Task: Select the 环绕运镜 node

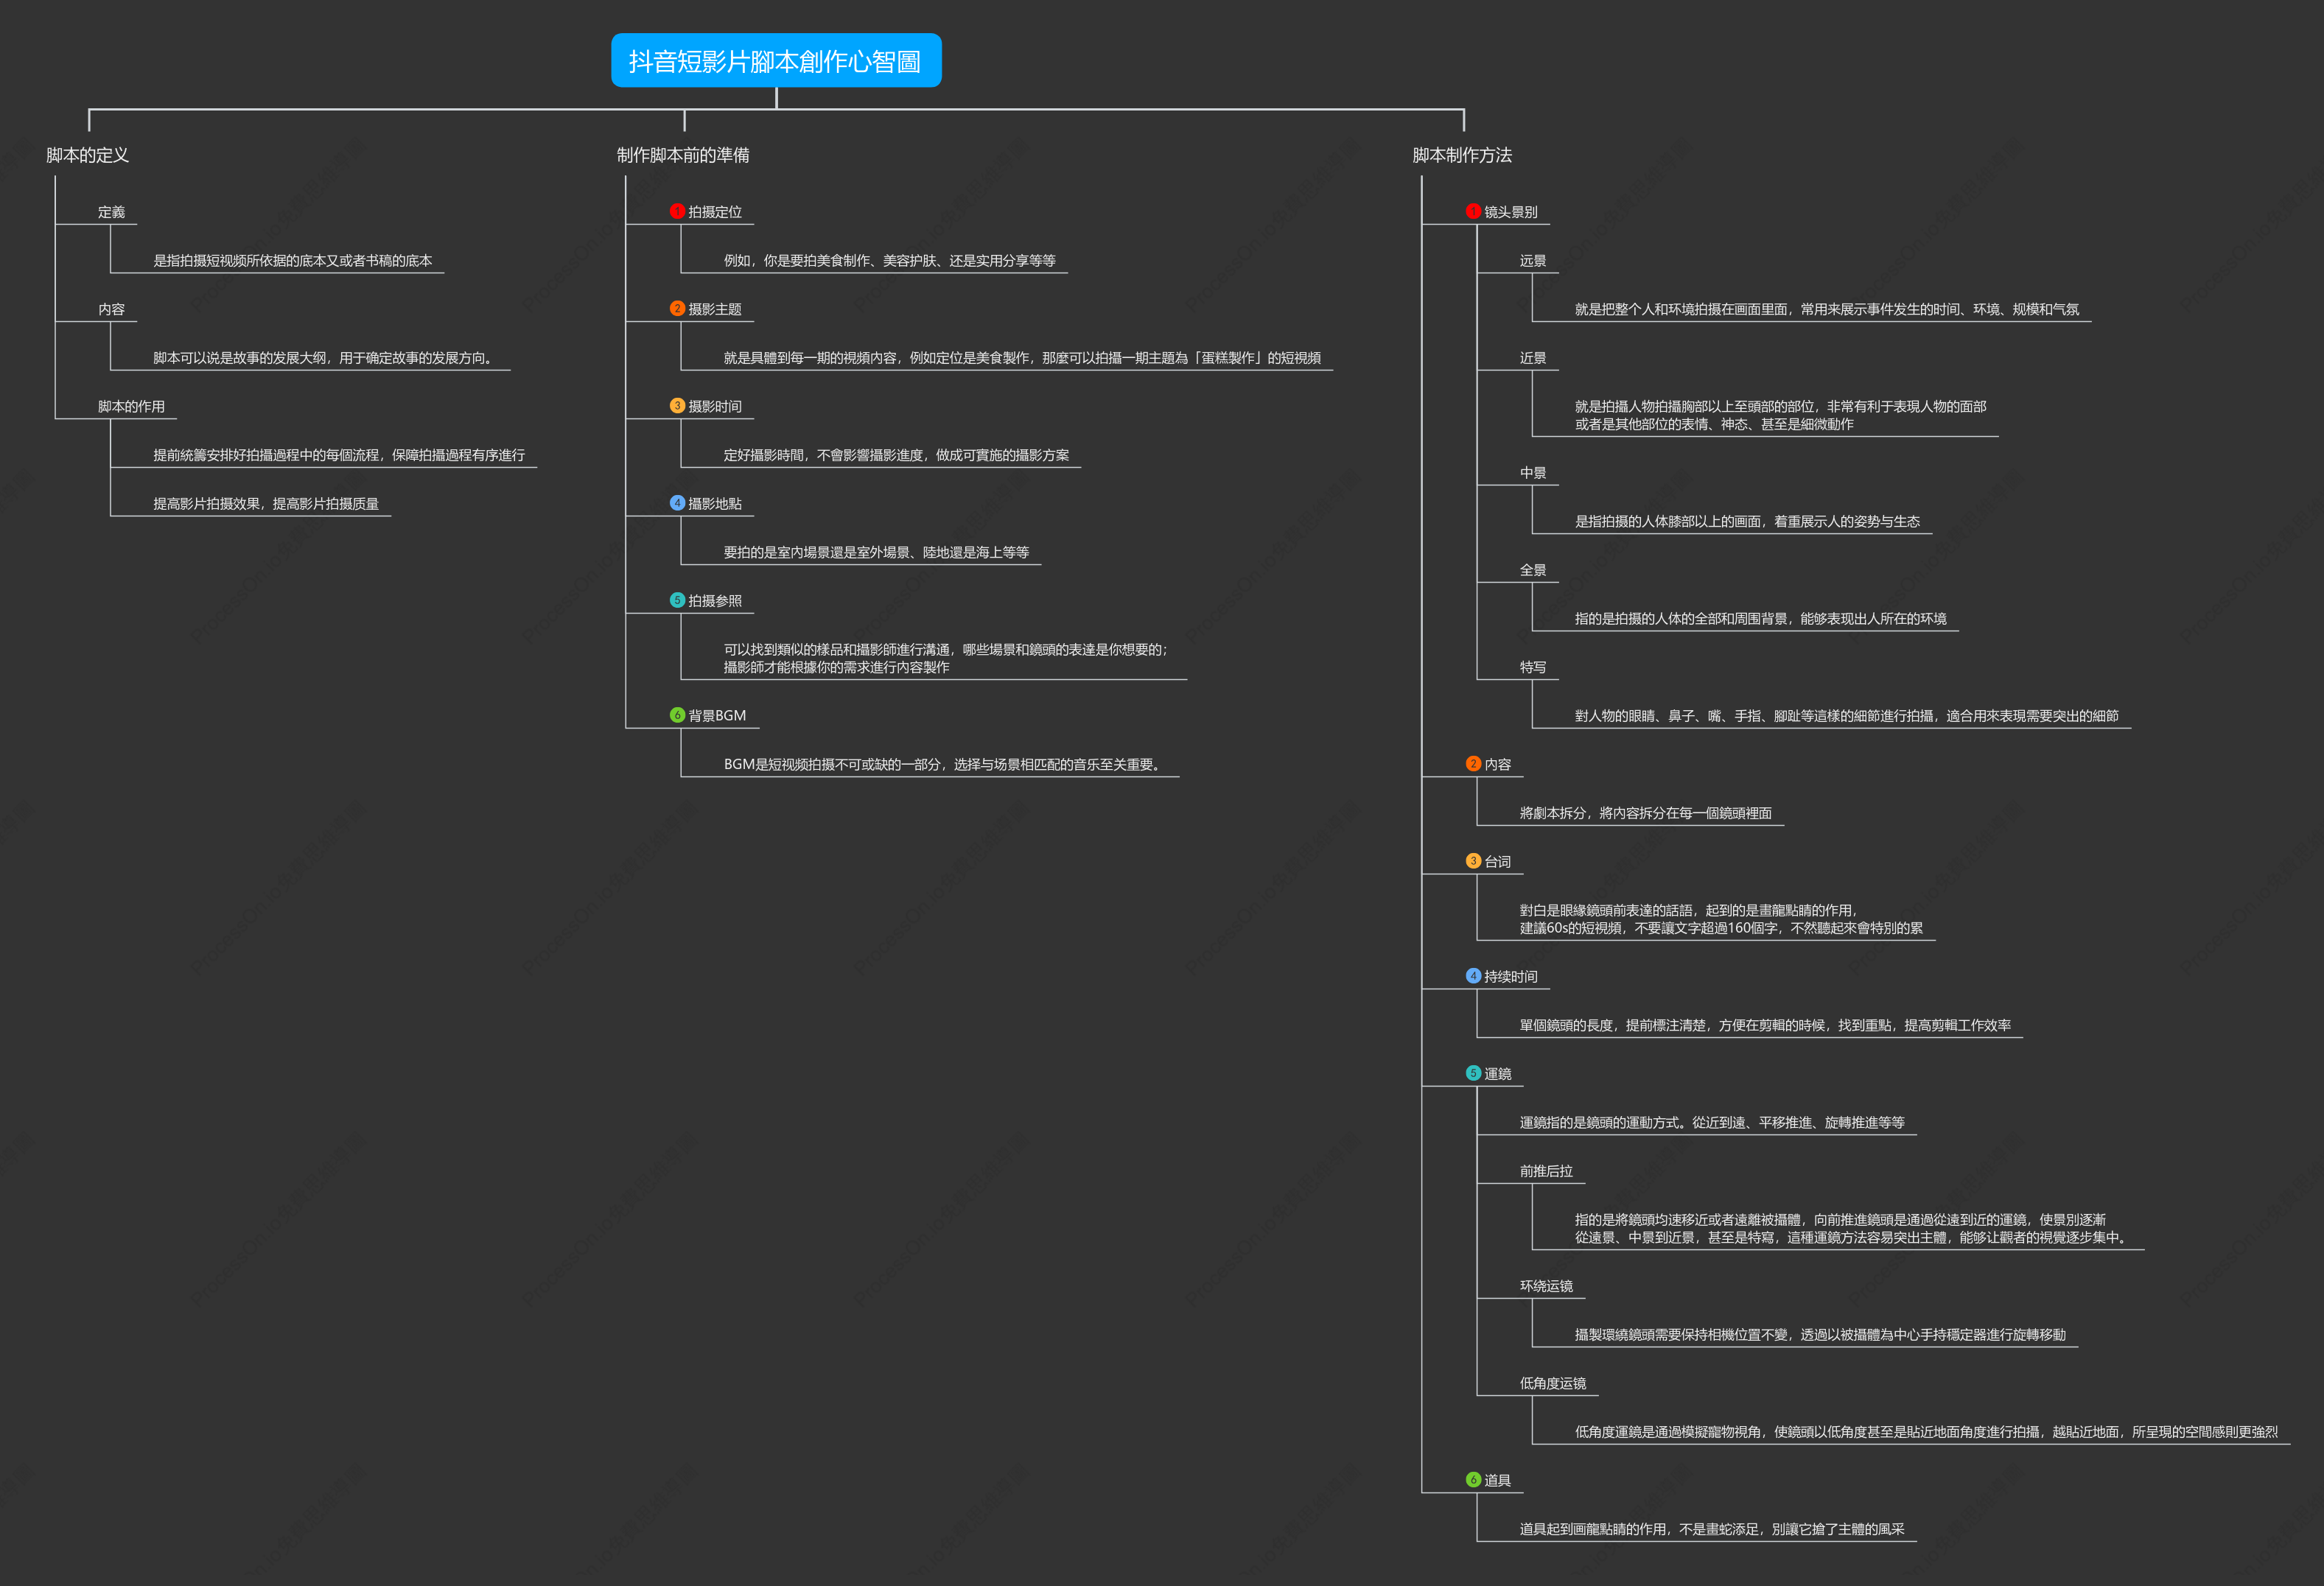Action: click(1546, 1285)
